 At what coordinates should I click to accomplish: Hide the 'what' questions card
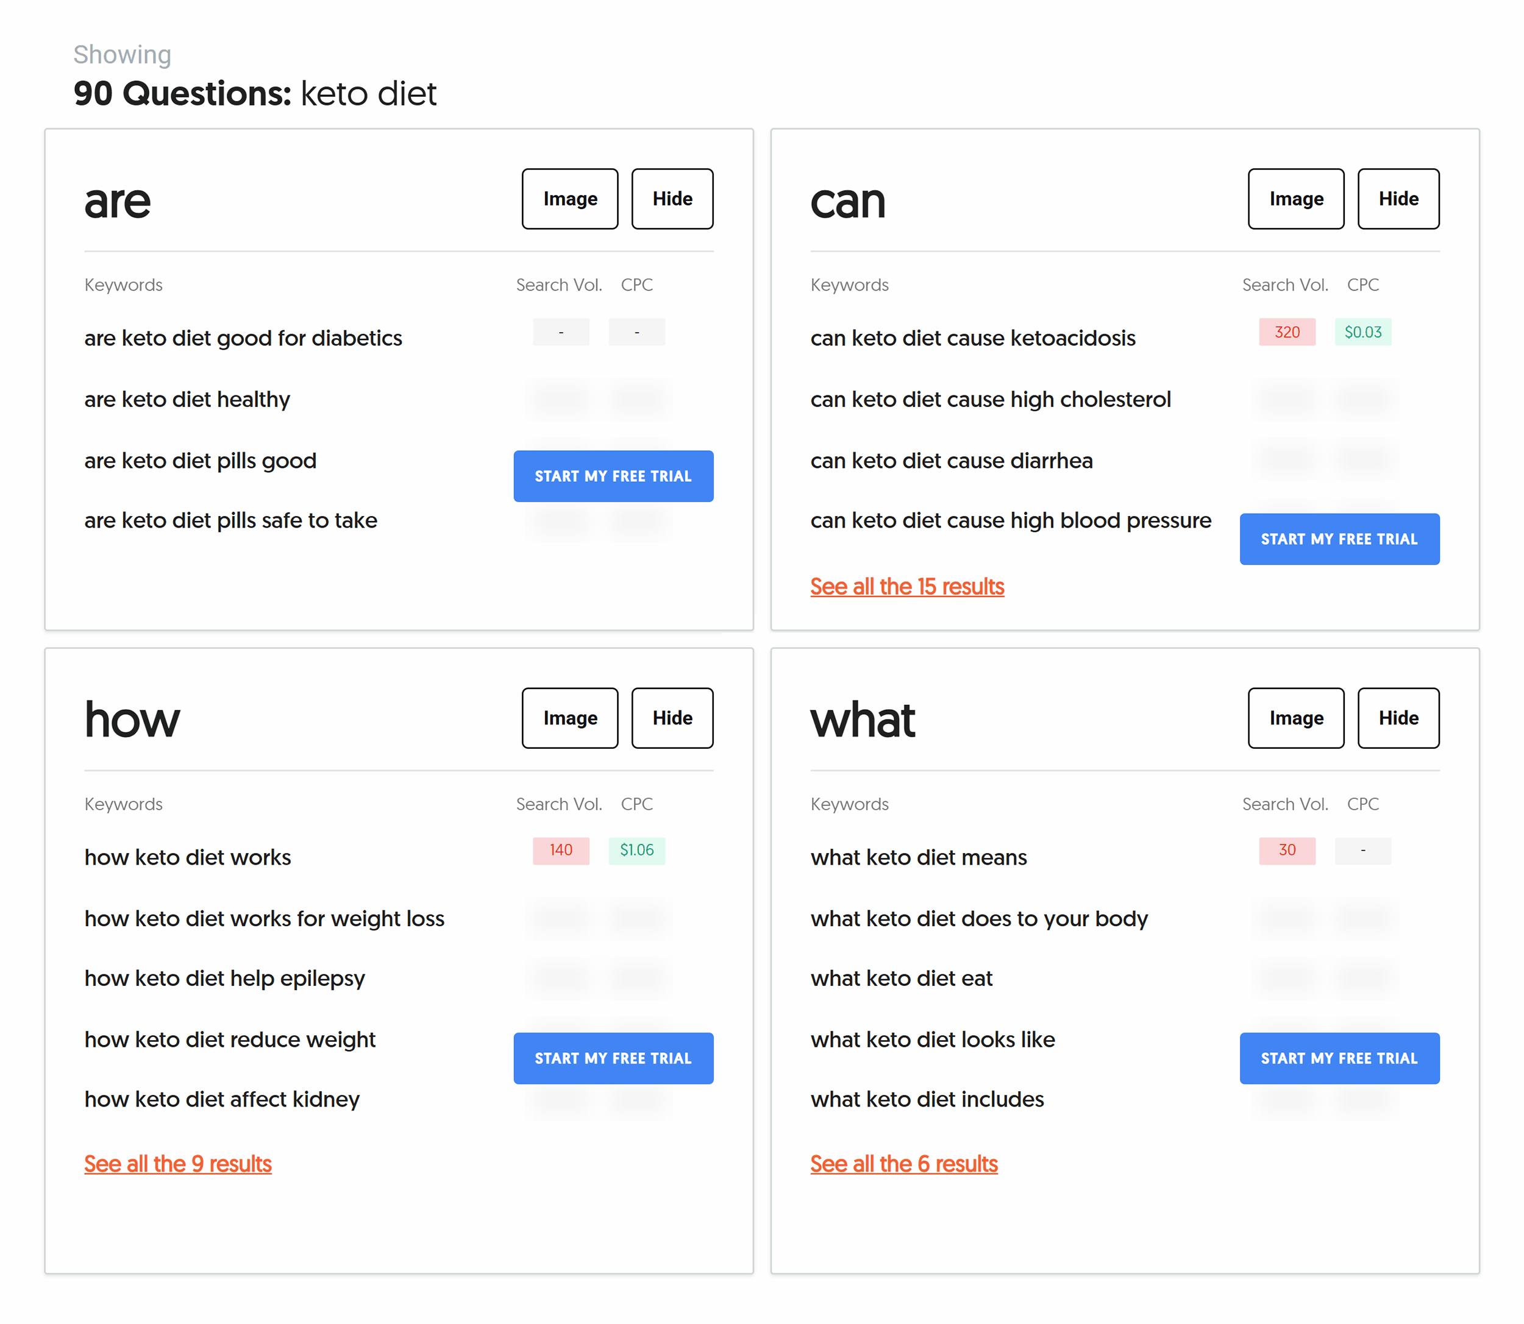(x=1398, y=718)
